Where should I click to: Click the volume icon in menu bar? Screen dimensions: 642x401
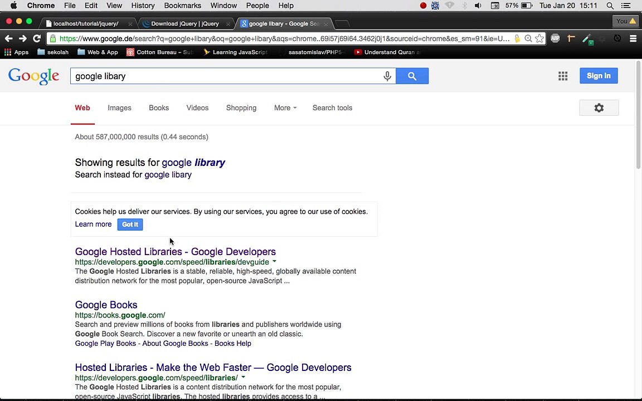478,6
